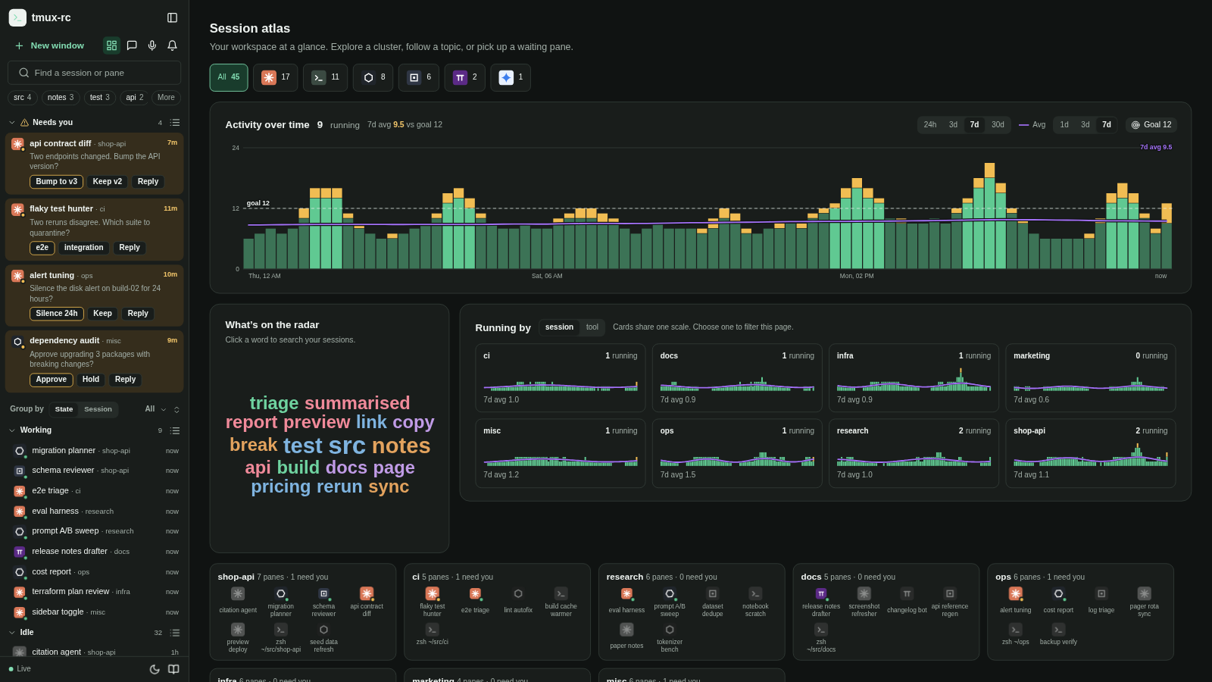The width and height of the screenshot is (1212, 682).
Task: Click the word 'triage' in radar
Action: pyautogui.click(x=274, y=403)
